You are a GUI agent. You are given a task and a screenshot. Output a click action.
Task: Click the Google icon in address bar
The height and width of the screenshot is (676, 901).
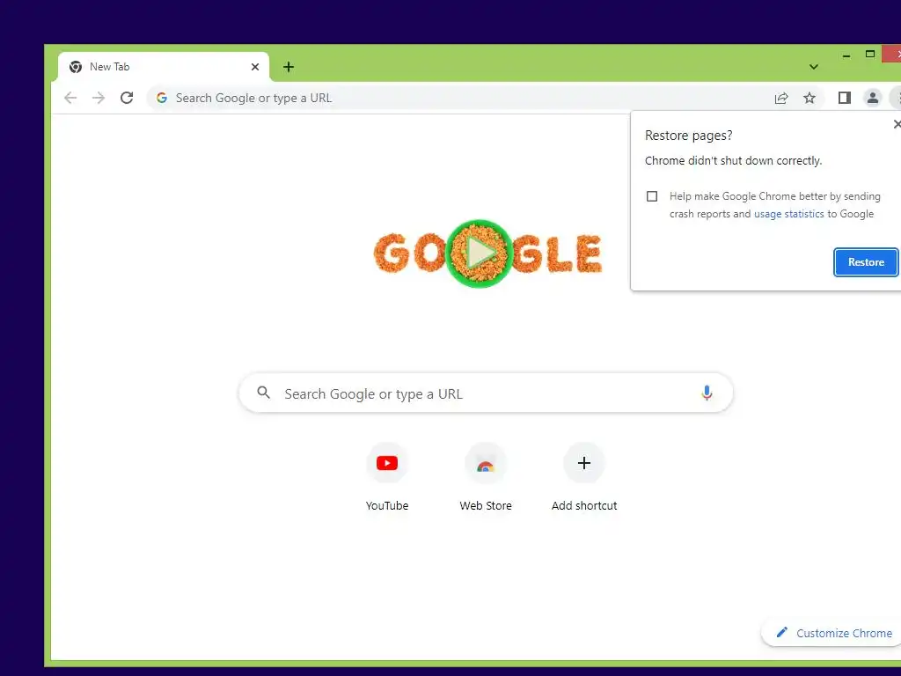pyautogui.click(x=162, y=98)
